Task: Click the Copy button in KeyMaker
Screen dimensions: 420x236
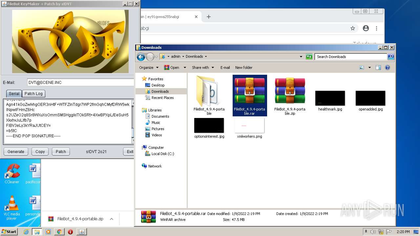Action: tap(40, 151)
